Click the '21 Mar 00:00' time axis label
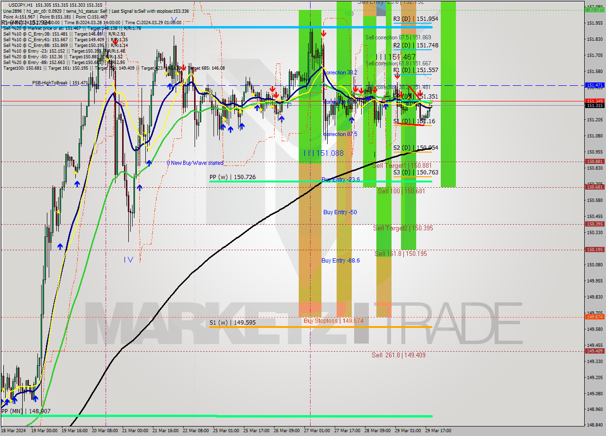The height and width of the screenshot is (436, 606). tap(135, 431)
